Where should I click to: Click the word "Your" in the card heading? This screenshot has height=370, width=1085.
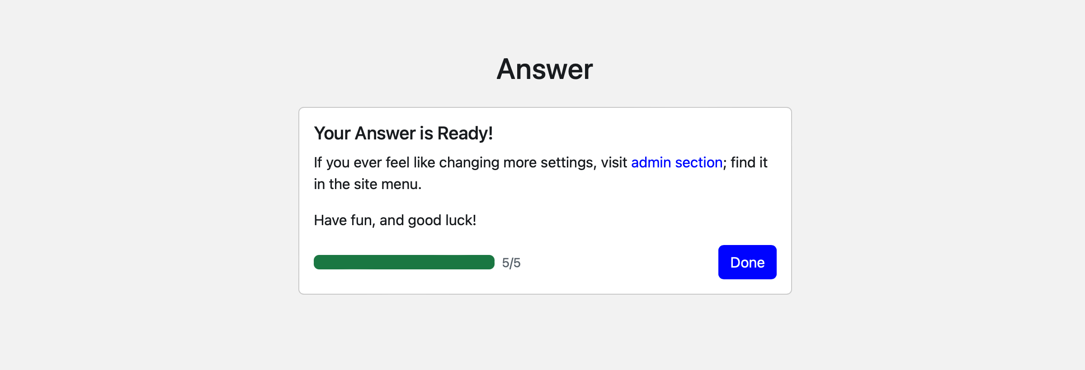[332, 134]
